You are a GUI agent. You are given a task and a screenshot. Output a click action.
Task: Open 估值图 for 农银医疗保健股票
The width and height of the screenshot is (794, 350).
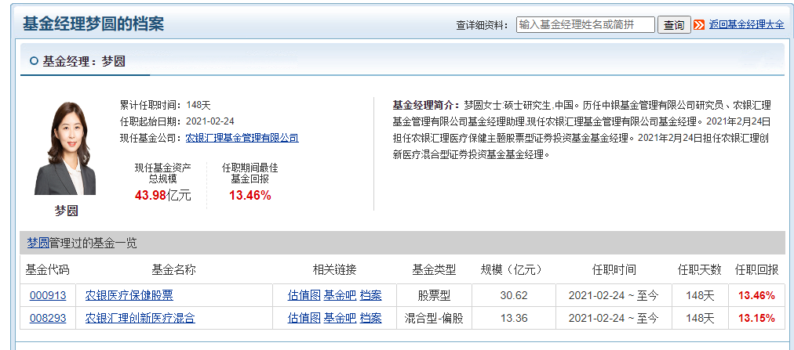[304, 295]
